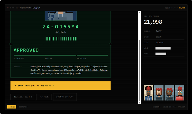The width and height of the screenshot is (192, 114).
Task: Open second avatar thumbnail with red bandana
Action: [159, 92]
